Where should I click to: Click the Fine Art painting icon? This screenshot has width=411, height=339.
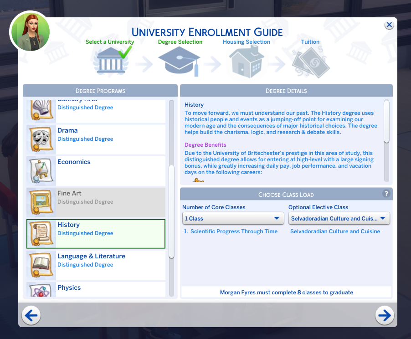41,202
